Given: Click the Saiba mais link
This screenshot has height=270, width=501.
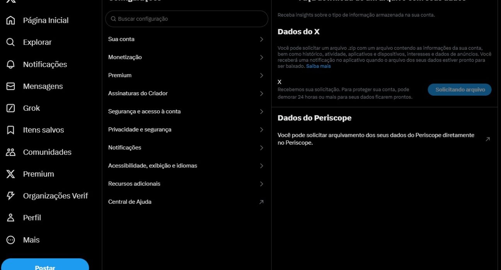Looking at the screenshot, I should [x=319, y=66].
